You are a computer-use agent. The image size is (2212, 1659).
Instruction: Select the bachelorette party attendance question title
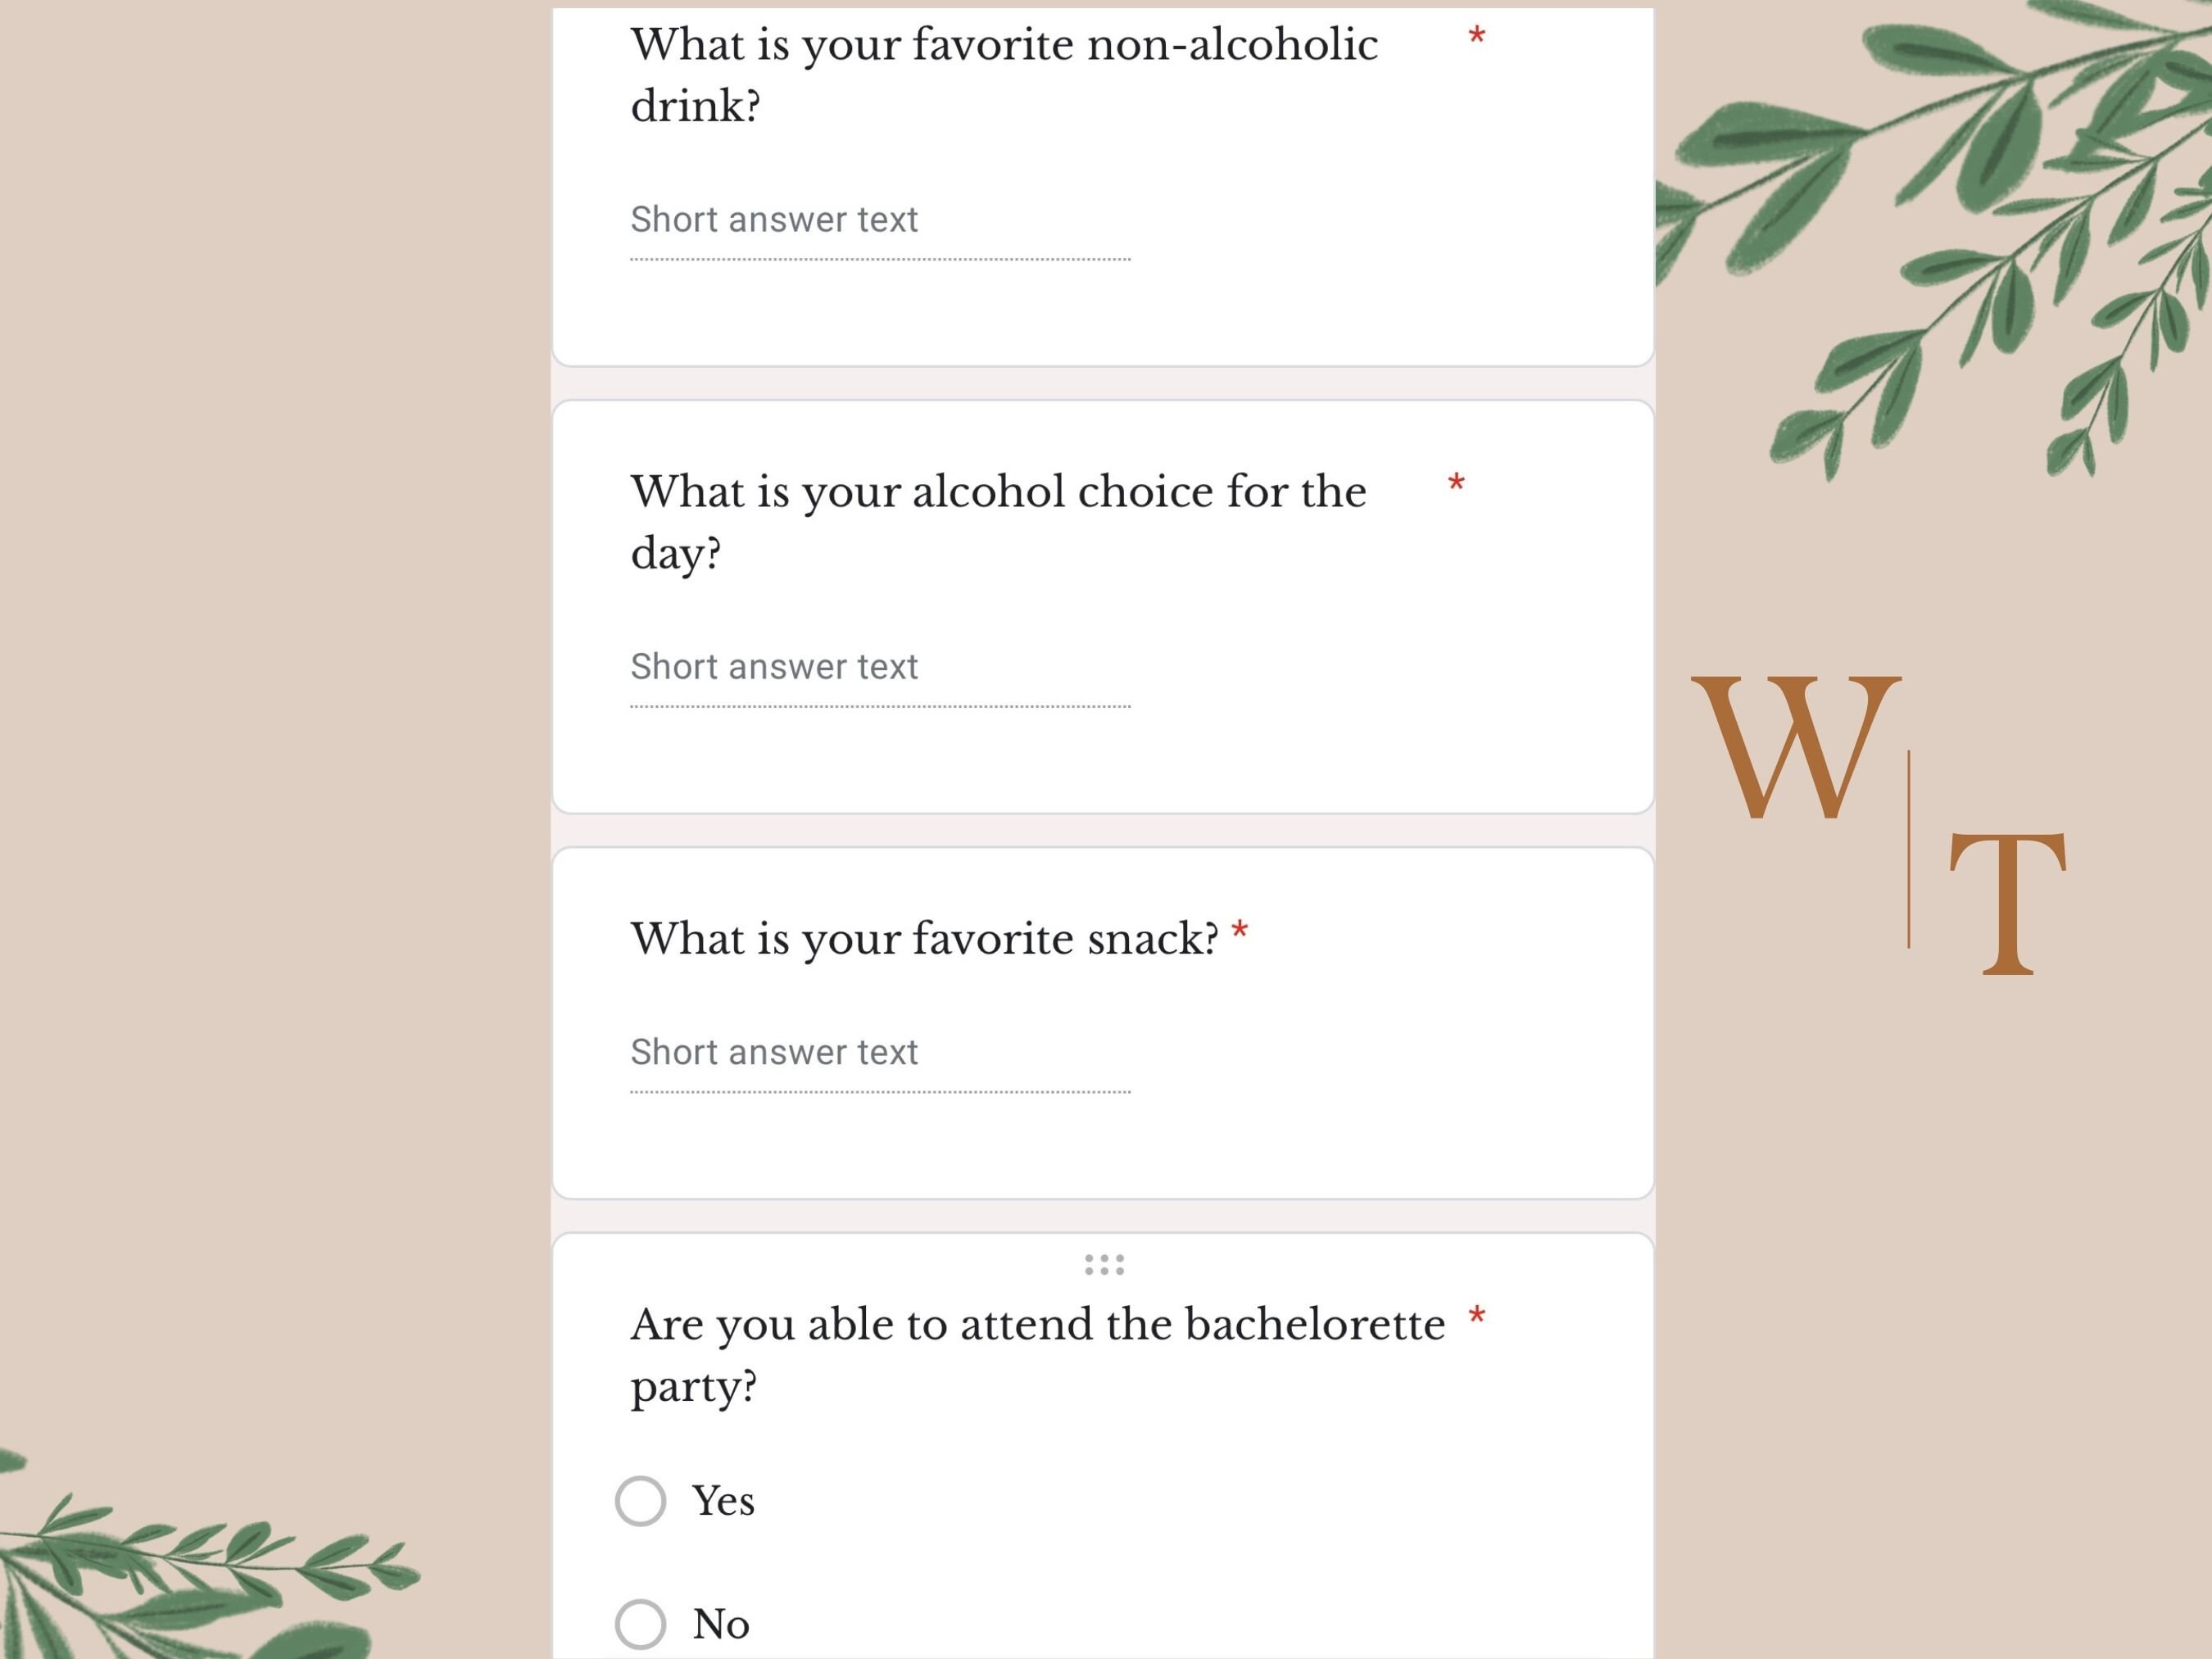point(1038,1355)
